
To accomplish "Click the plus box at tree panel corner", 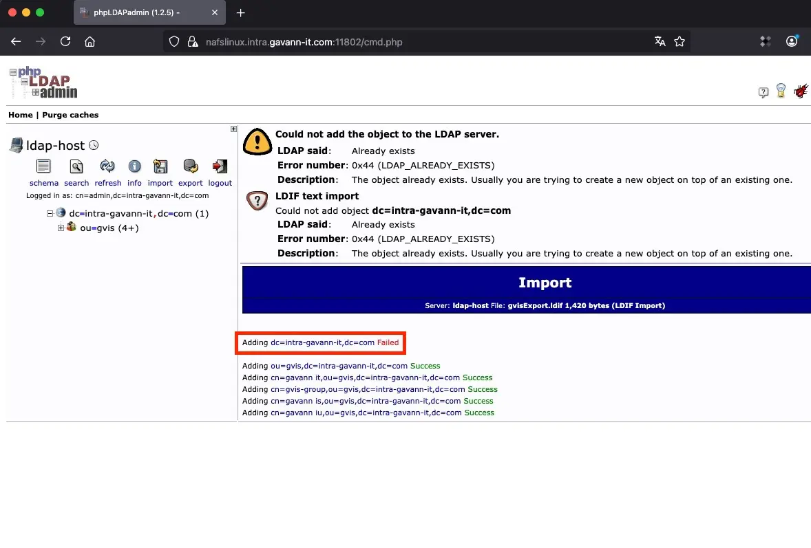I will 233,129.
